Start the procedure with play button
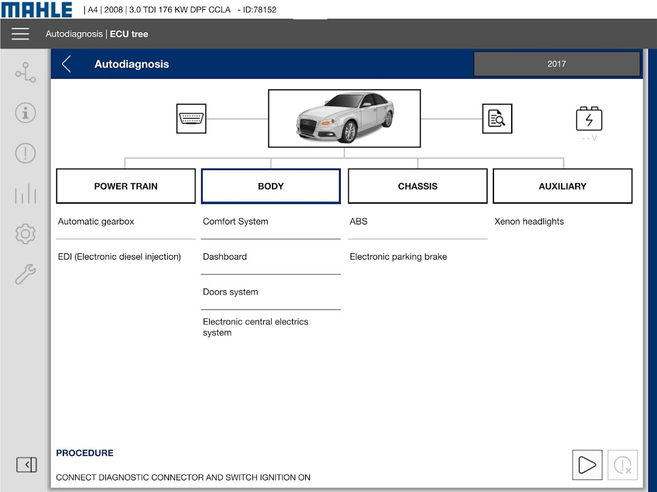The image size is (657, 492). click(587, 465)
